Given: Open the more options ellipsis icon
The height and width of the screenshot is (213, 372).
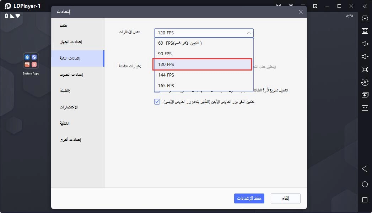Looking at the screenshot, I should (x=365, y=108).
